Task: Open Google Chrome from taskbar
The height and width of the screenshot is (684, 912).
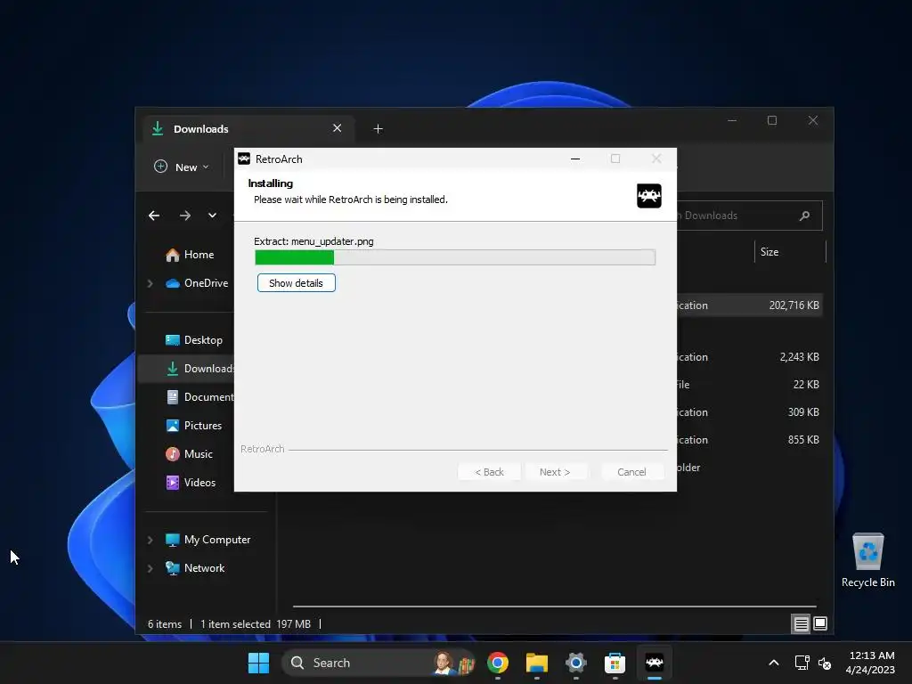Action: 498,663
